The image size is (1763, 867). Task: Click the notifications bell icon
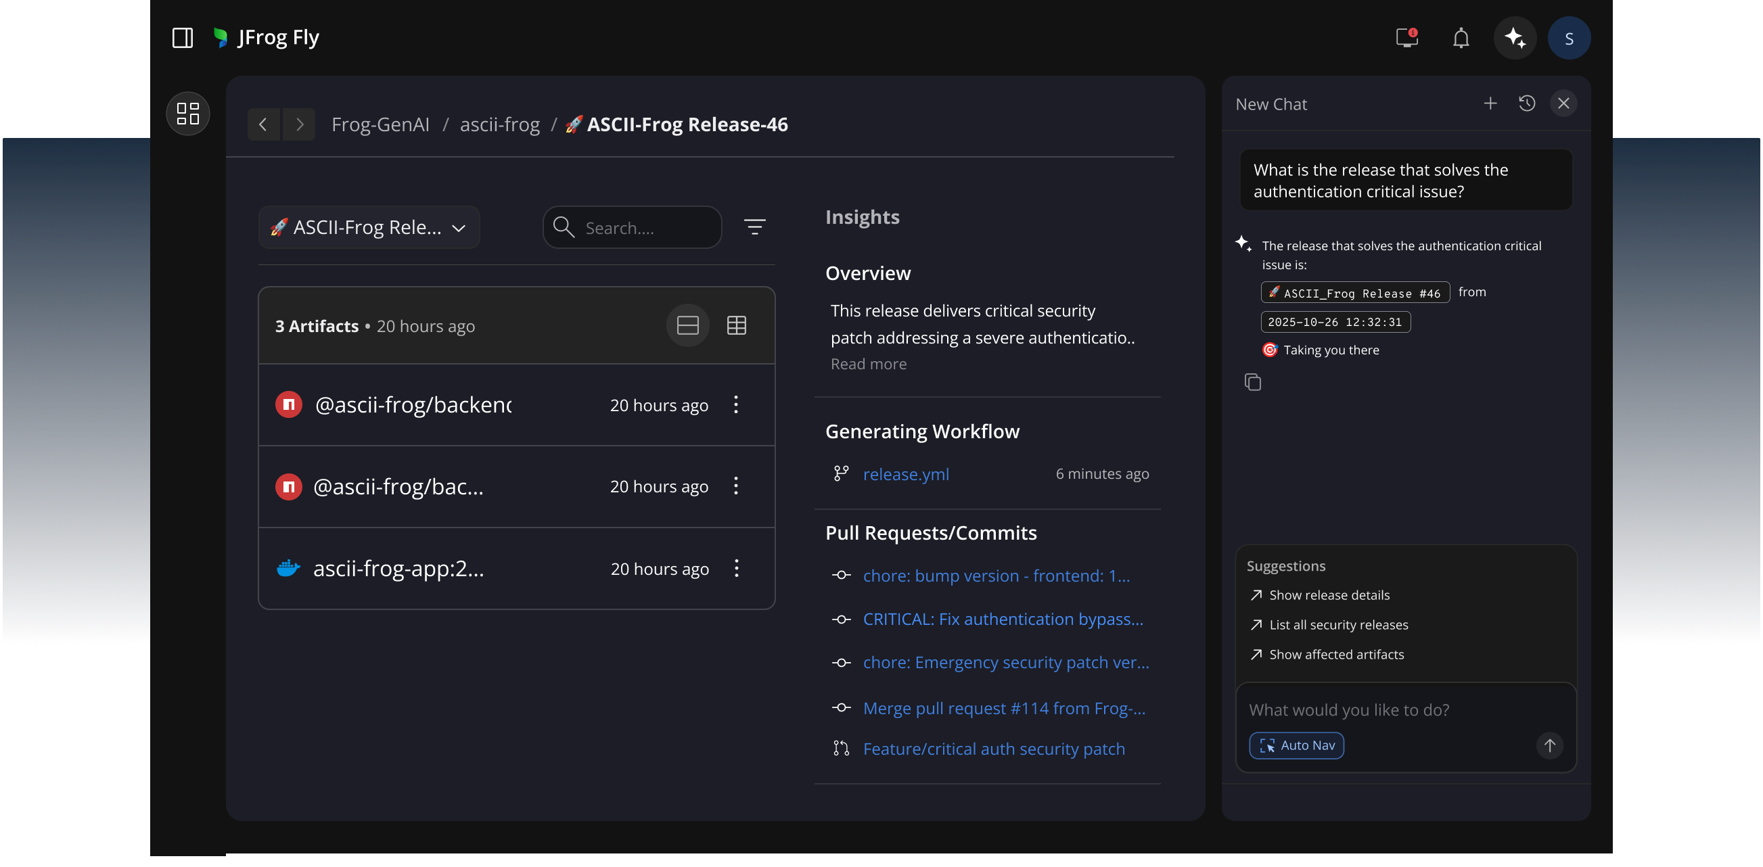(1461, 39)
